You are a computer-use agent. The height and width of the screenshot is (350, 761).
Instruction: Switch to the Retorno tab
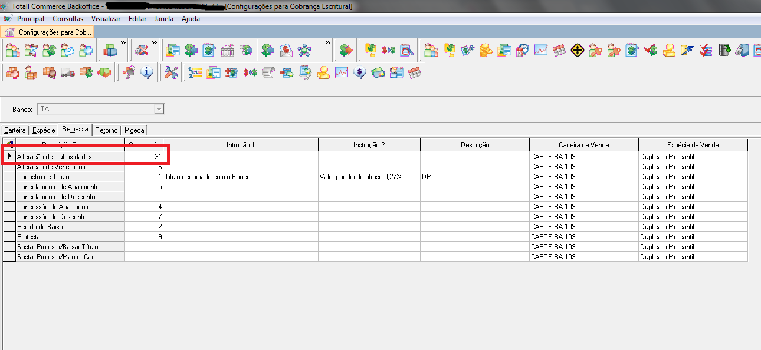point(107,130)
